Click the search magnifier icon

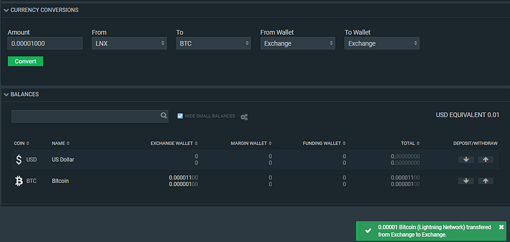pos(164,116)
